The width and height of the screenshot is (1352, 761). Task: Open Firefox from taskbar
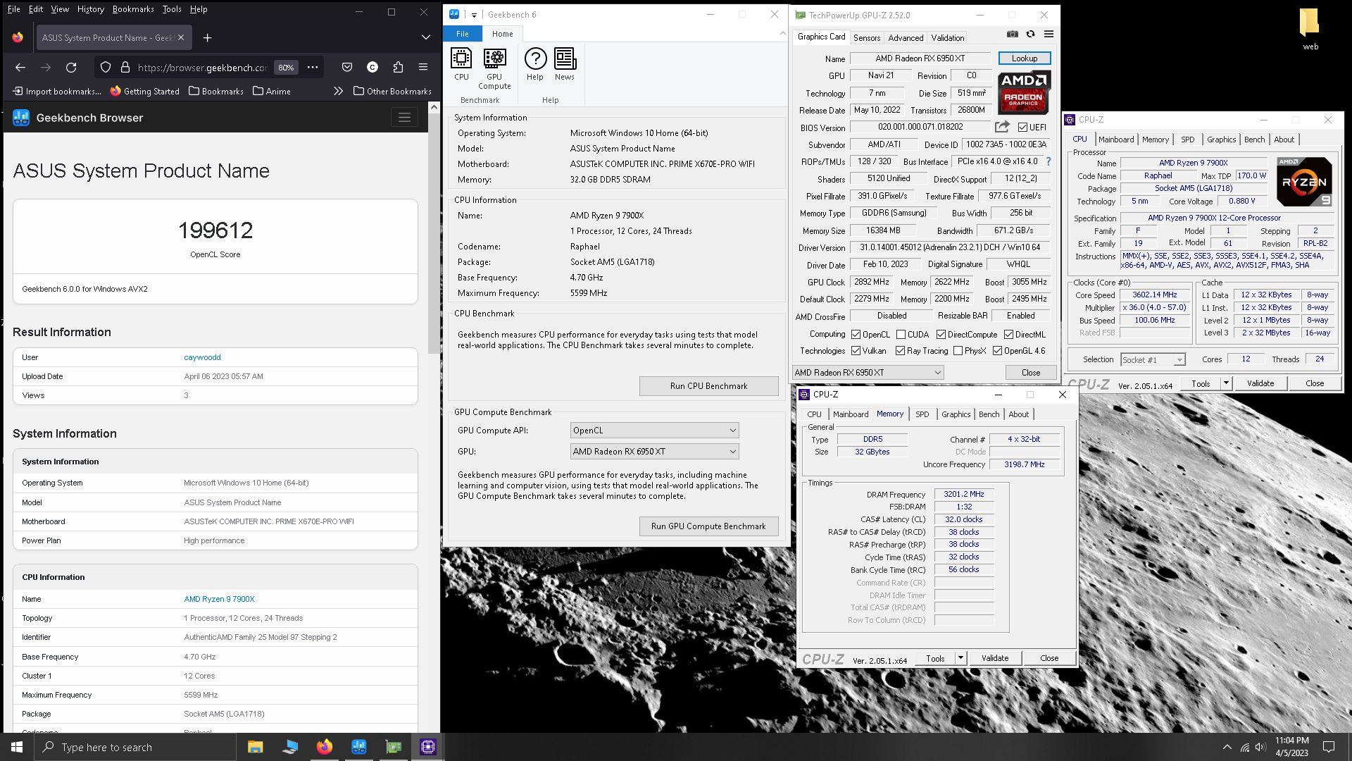coord(324,747)
